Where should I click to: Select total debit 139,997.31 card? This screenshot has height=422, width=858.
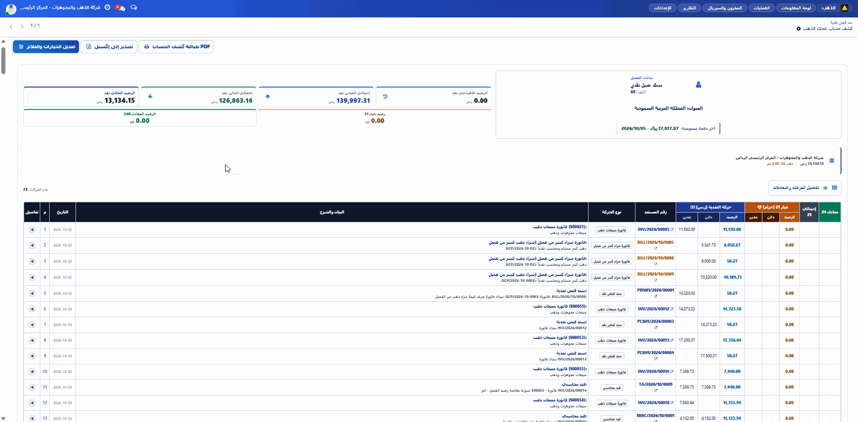tap(316, 97)
